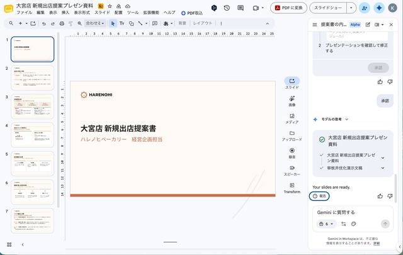Select the text box tool
The height and width of the screenshot is (255, 403).
click(x=122, y=23)
